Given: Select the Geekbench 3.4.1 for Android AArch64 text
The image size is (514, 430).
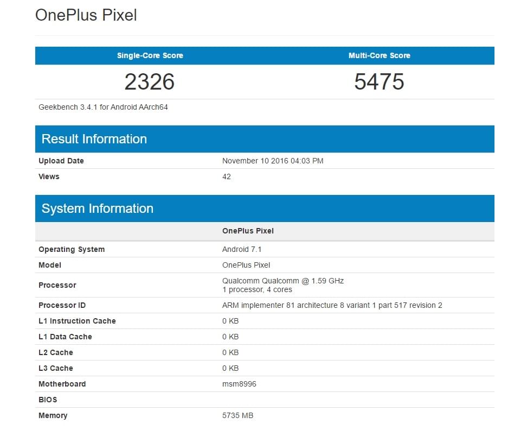Looking at the screenshot, I should [103, 107].
